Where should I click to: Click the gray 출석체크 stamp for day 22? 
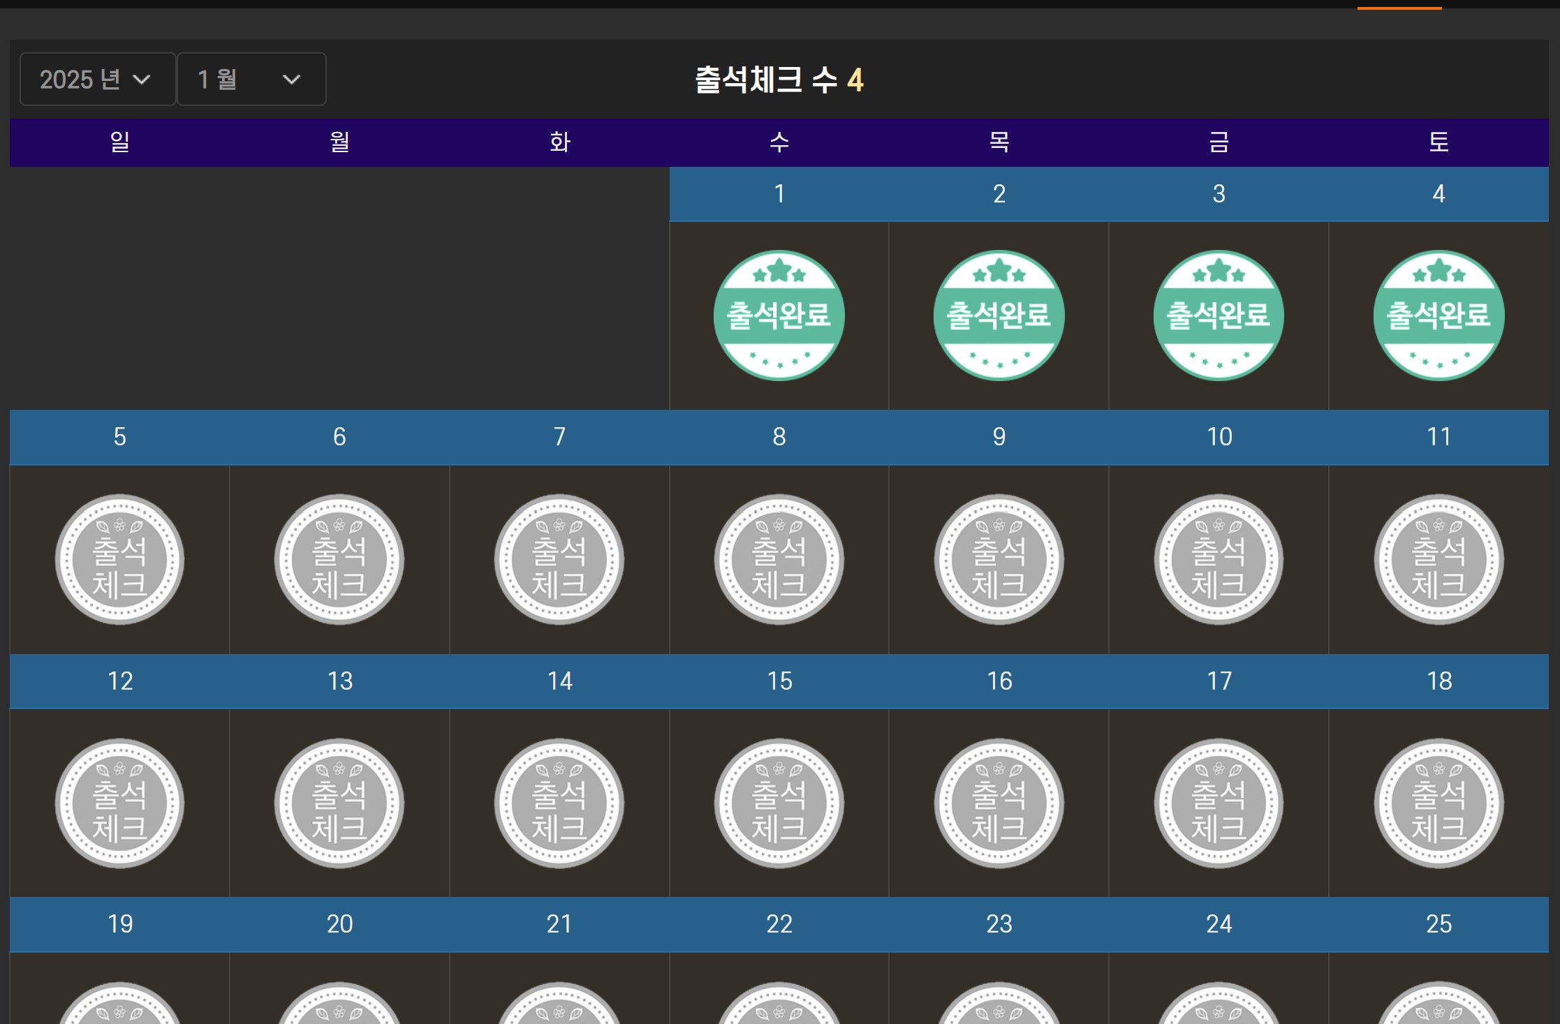pyautogui.click(x=779, y=1003)
